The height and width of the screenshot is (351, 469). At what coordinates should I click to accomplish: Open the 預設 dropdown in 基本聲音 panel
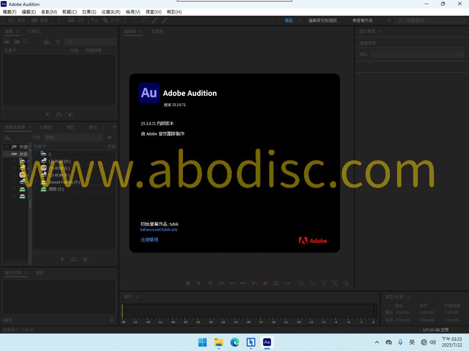pyautogui.click(x=417, y=54)
